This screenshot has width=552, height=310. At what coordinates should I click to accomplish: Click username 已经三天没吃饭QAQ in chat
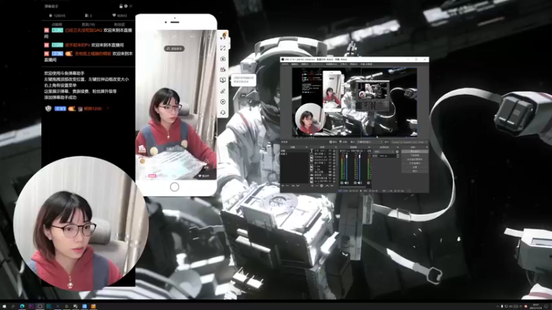click(83, 30)
